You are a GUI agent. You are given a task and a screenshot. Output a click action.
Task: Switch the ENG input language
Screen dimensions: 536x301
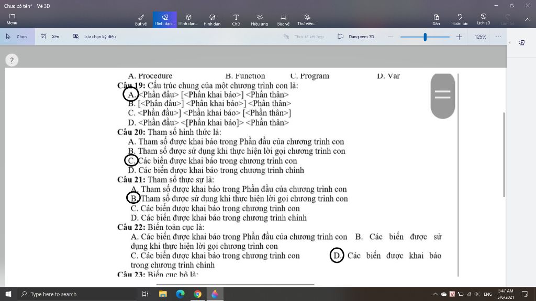[488, 294]
